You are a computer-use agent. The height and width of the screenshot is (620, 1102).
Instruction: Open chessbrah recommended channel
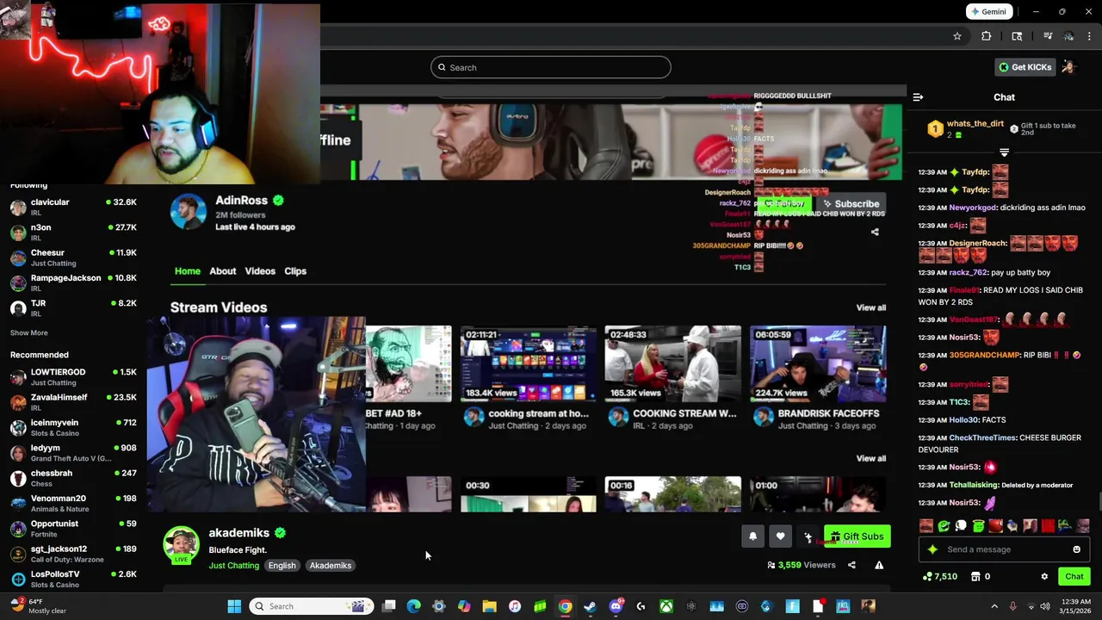tap(73, 478)
